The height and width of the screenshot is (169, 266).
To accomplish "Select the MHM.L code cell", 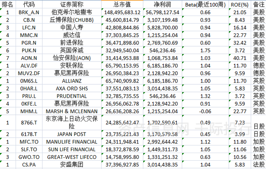I will 29,111.
